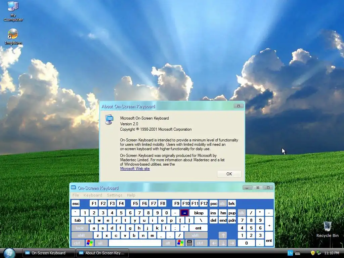Viewport: 344px width, 258px height.
Task: Open the File menu
Action: (76, 195)
